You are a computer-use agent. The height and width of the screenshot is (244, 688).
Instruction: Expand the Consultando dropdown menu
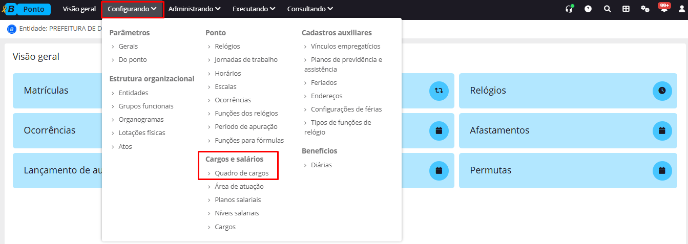pos(310,9)
